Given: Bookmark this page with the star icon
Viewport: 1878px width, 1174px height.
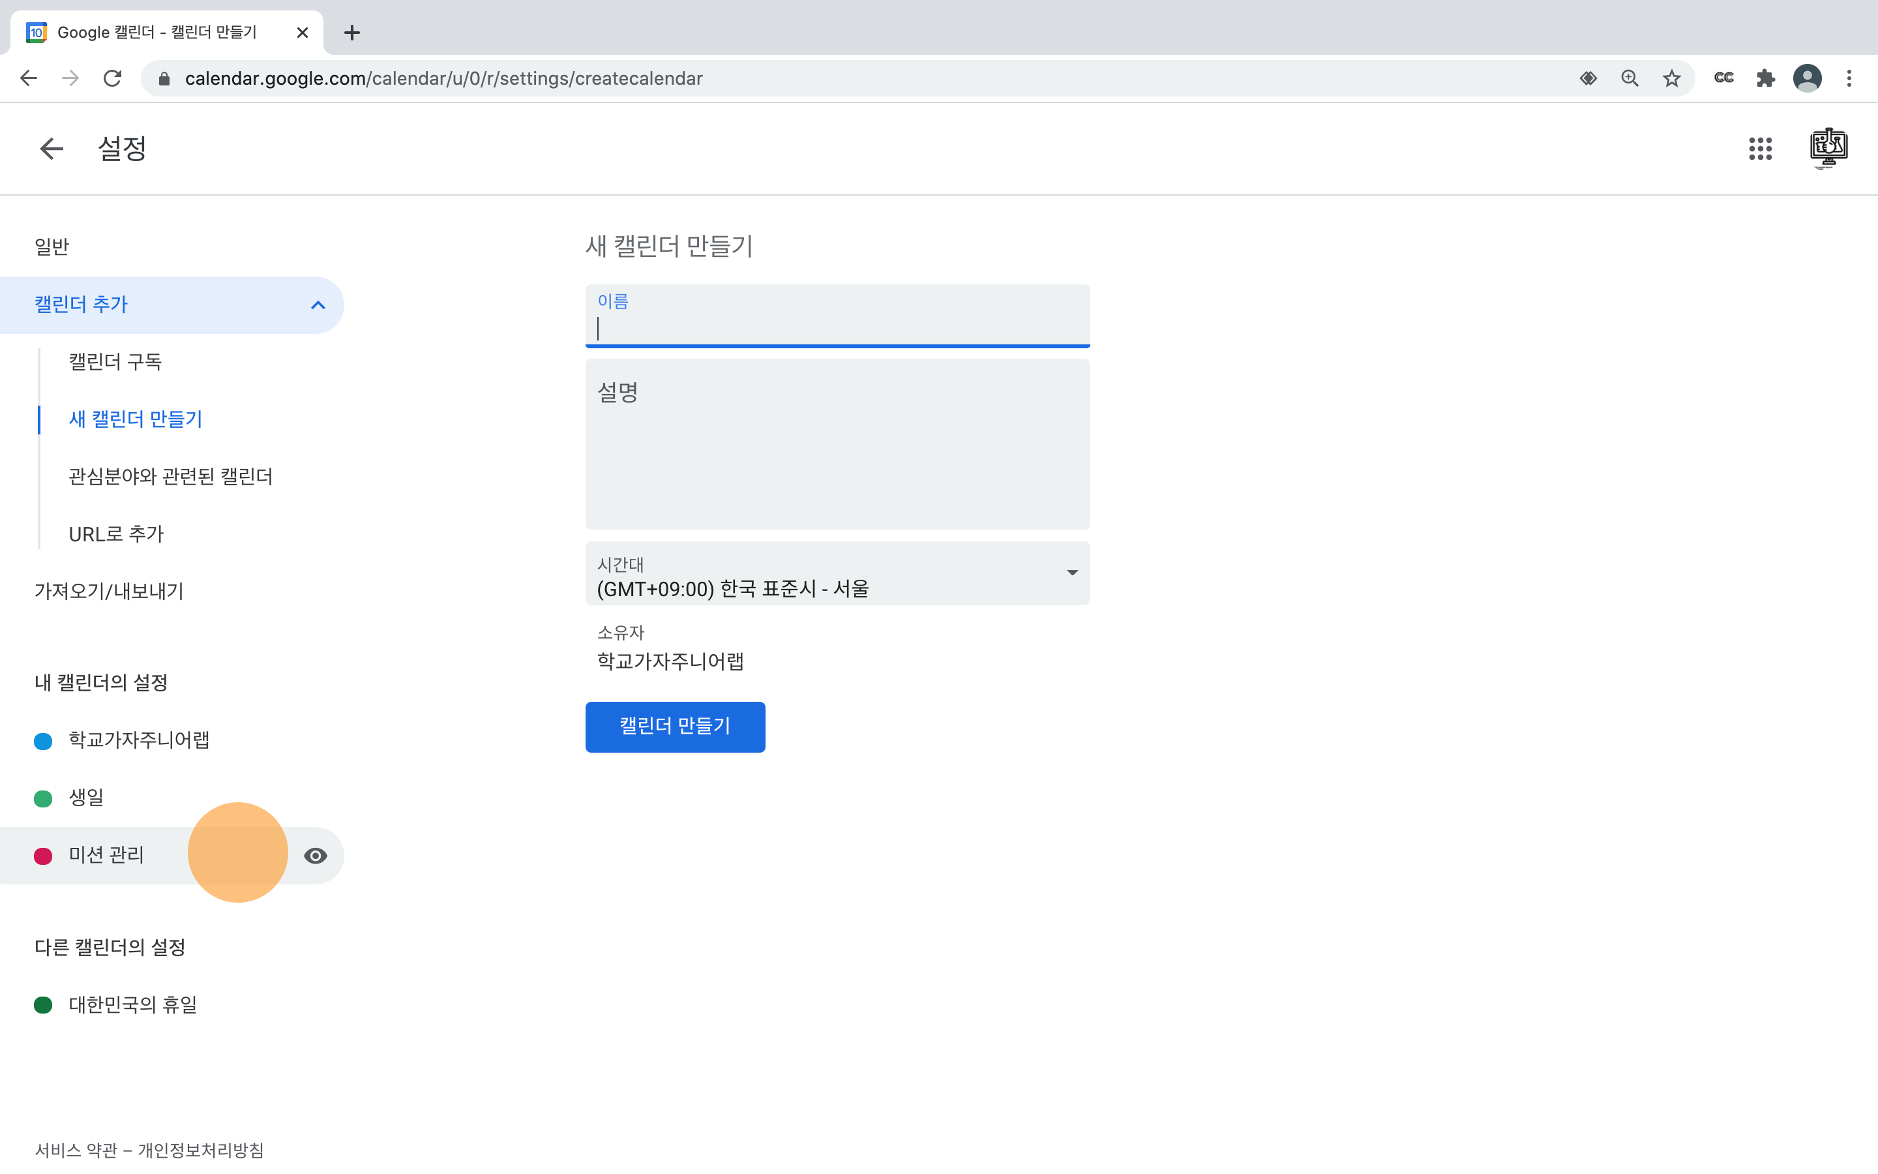Looking at the screenshot, I should click(x=1671, y=78).
